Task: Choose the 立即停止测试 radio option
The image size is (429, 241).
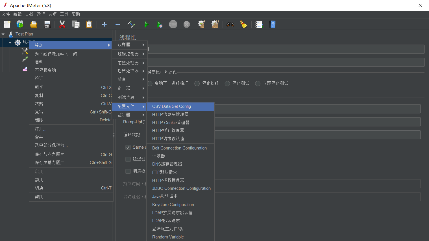Action: (x=258, y=83)
